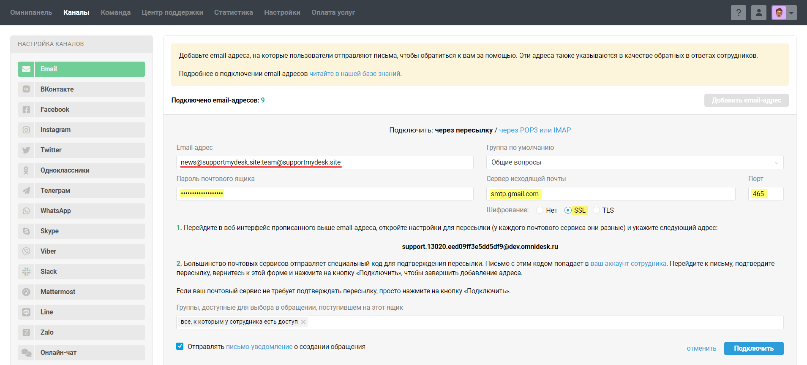Open the Telegram channel icon

[26, 191]
